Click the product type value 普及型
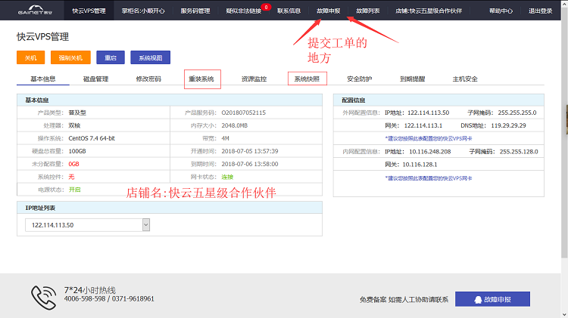 pos(77,113)
